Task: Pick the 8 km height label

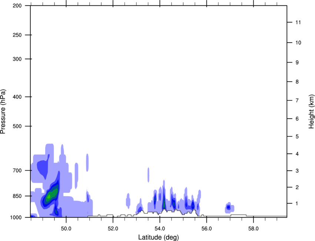Action: (297, 82)
